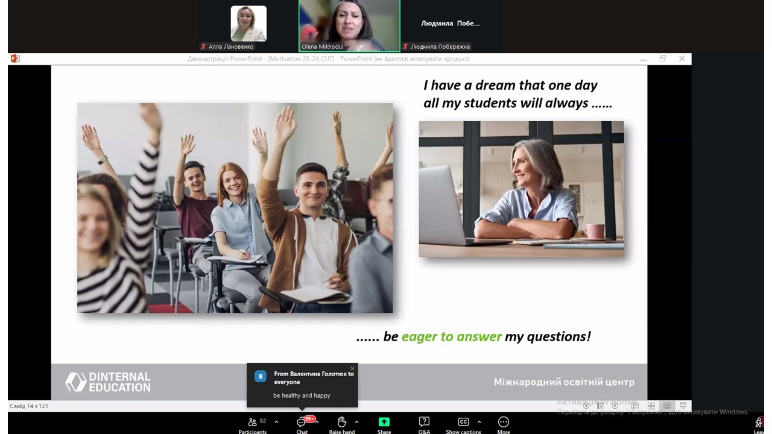Close the chat notification popup

tap(352, 368)
